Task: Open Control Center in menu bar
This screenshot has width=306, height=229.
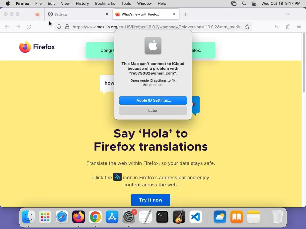Action: point(254,4)
